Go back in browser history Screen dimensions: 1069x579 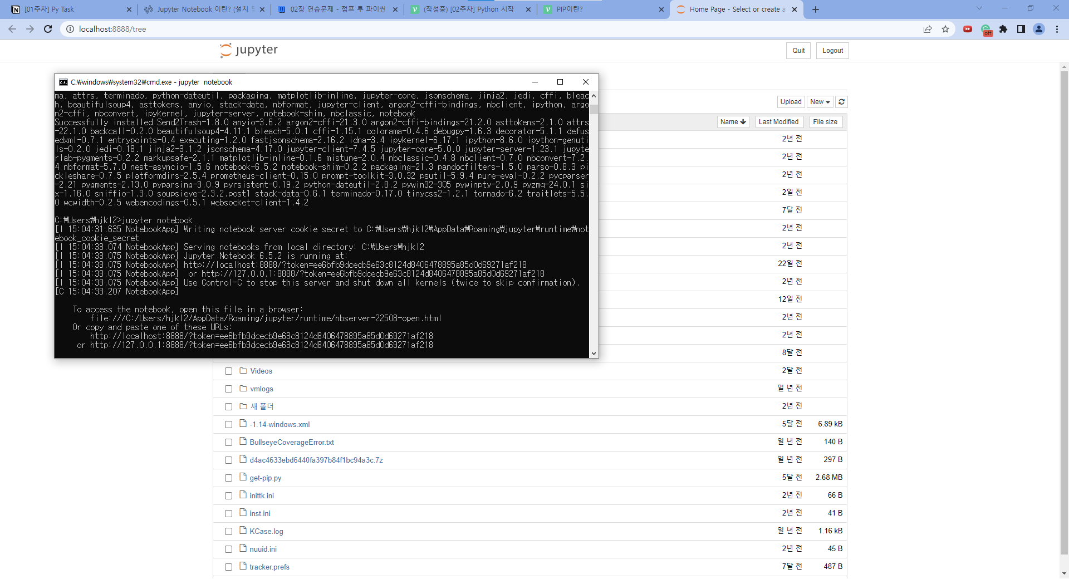(12, 29)
